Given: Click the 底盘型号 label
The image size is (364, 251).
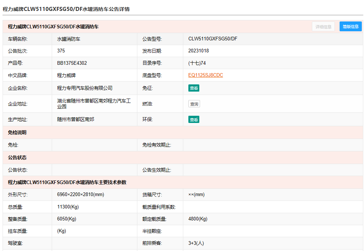Looking at the screenshot, I should (x=152, y=75).
